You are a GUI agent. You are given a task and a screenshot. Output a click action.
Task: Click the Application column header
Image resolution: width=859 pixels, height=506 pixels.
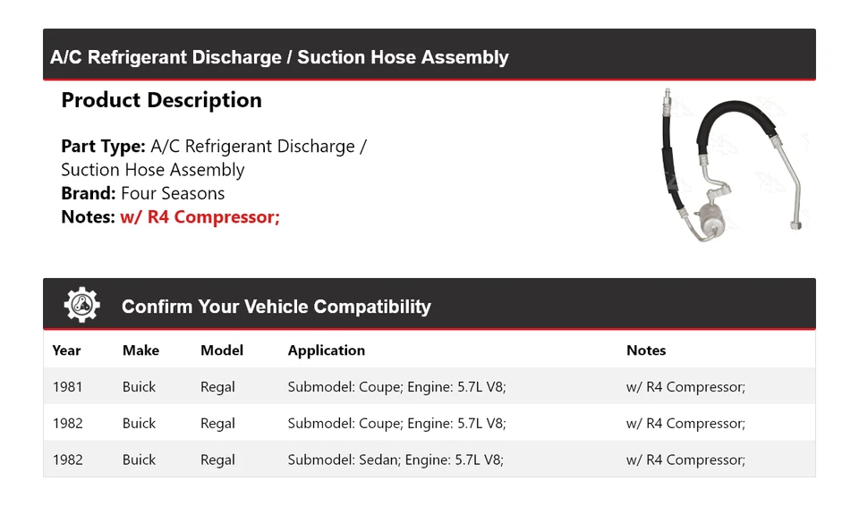click(x=326, y=350)
